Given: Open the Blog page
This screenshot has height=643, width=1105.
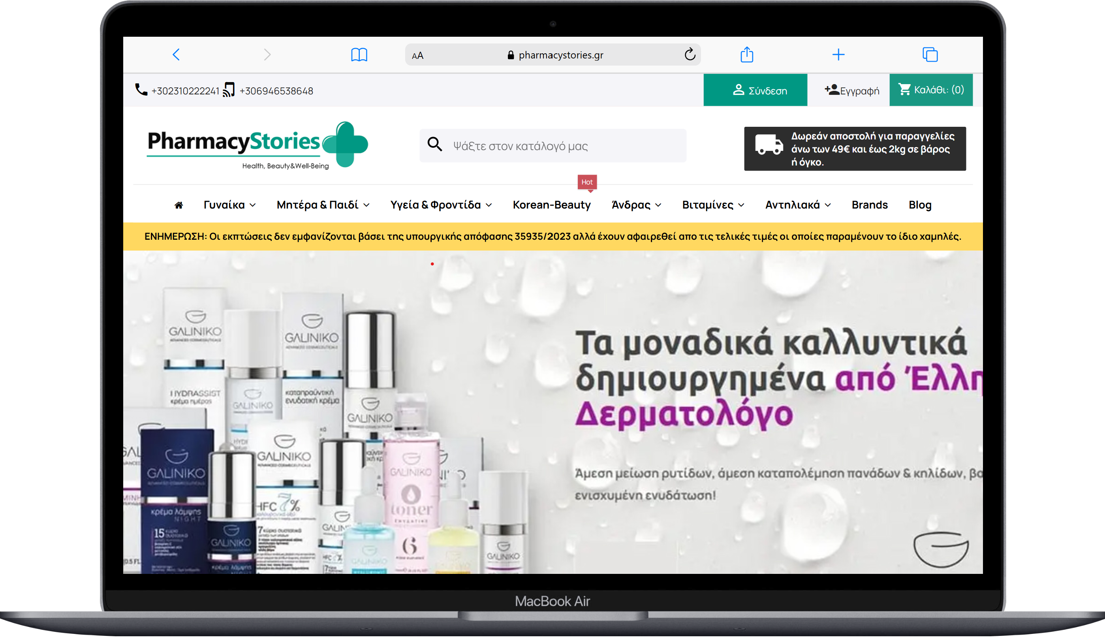Looking at the screenshot, I should click(x=920, y=205).
